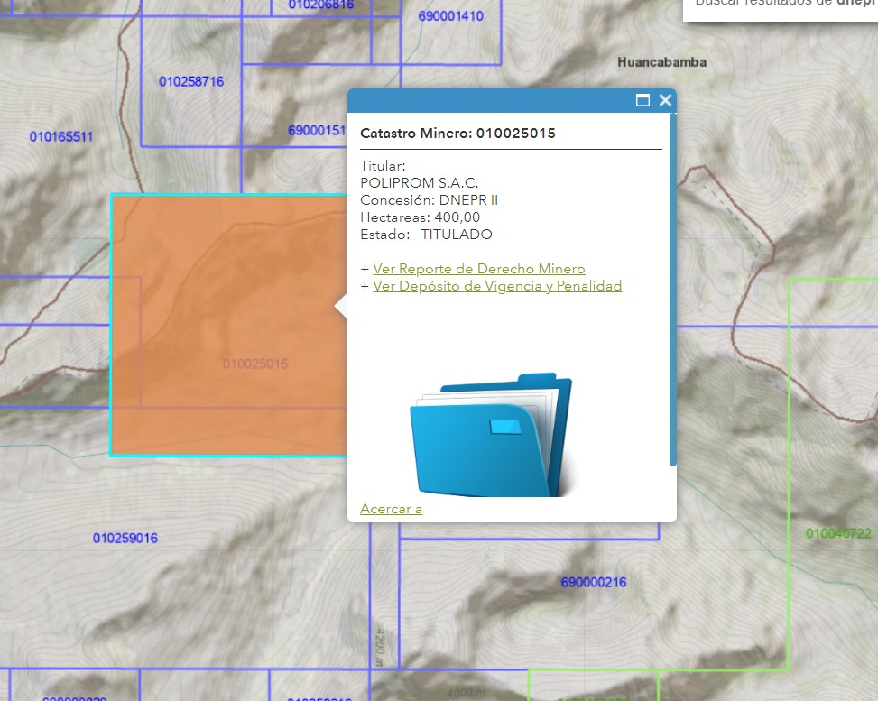Maximize the Catastro Minero popup
The width and height of the screenshot is (878, 701).
[642, 100]
